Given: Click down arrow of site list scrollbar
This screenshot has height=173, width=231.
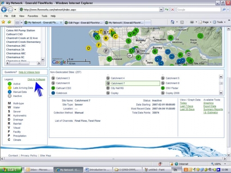Looking at the screenshot, I should coord(43,59).
